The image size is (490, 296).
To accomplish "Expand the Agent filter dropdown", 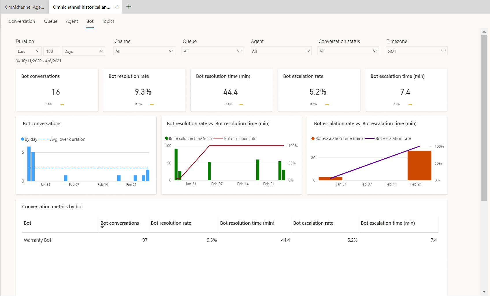I will [281, 51].
